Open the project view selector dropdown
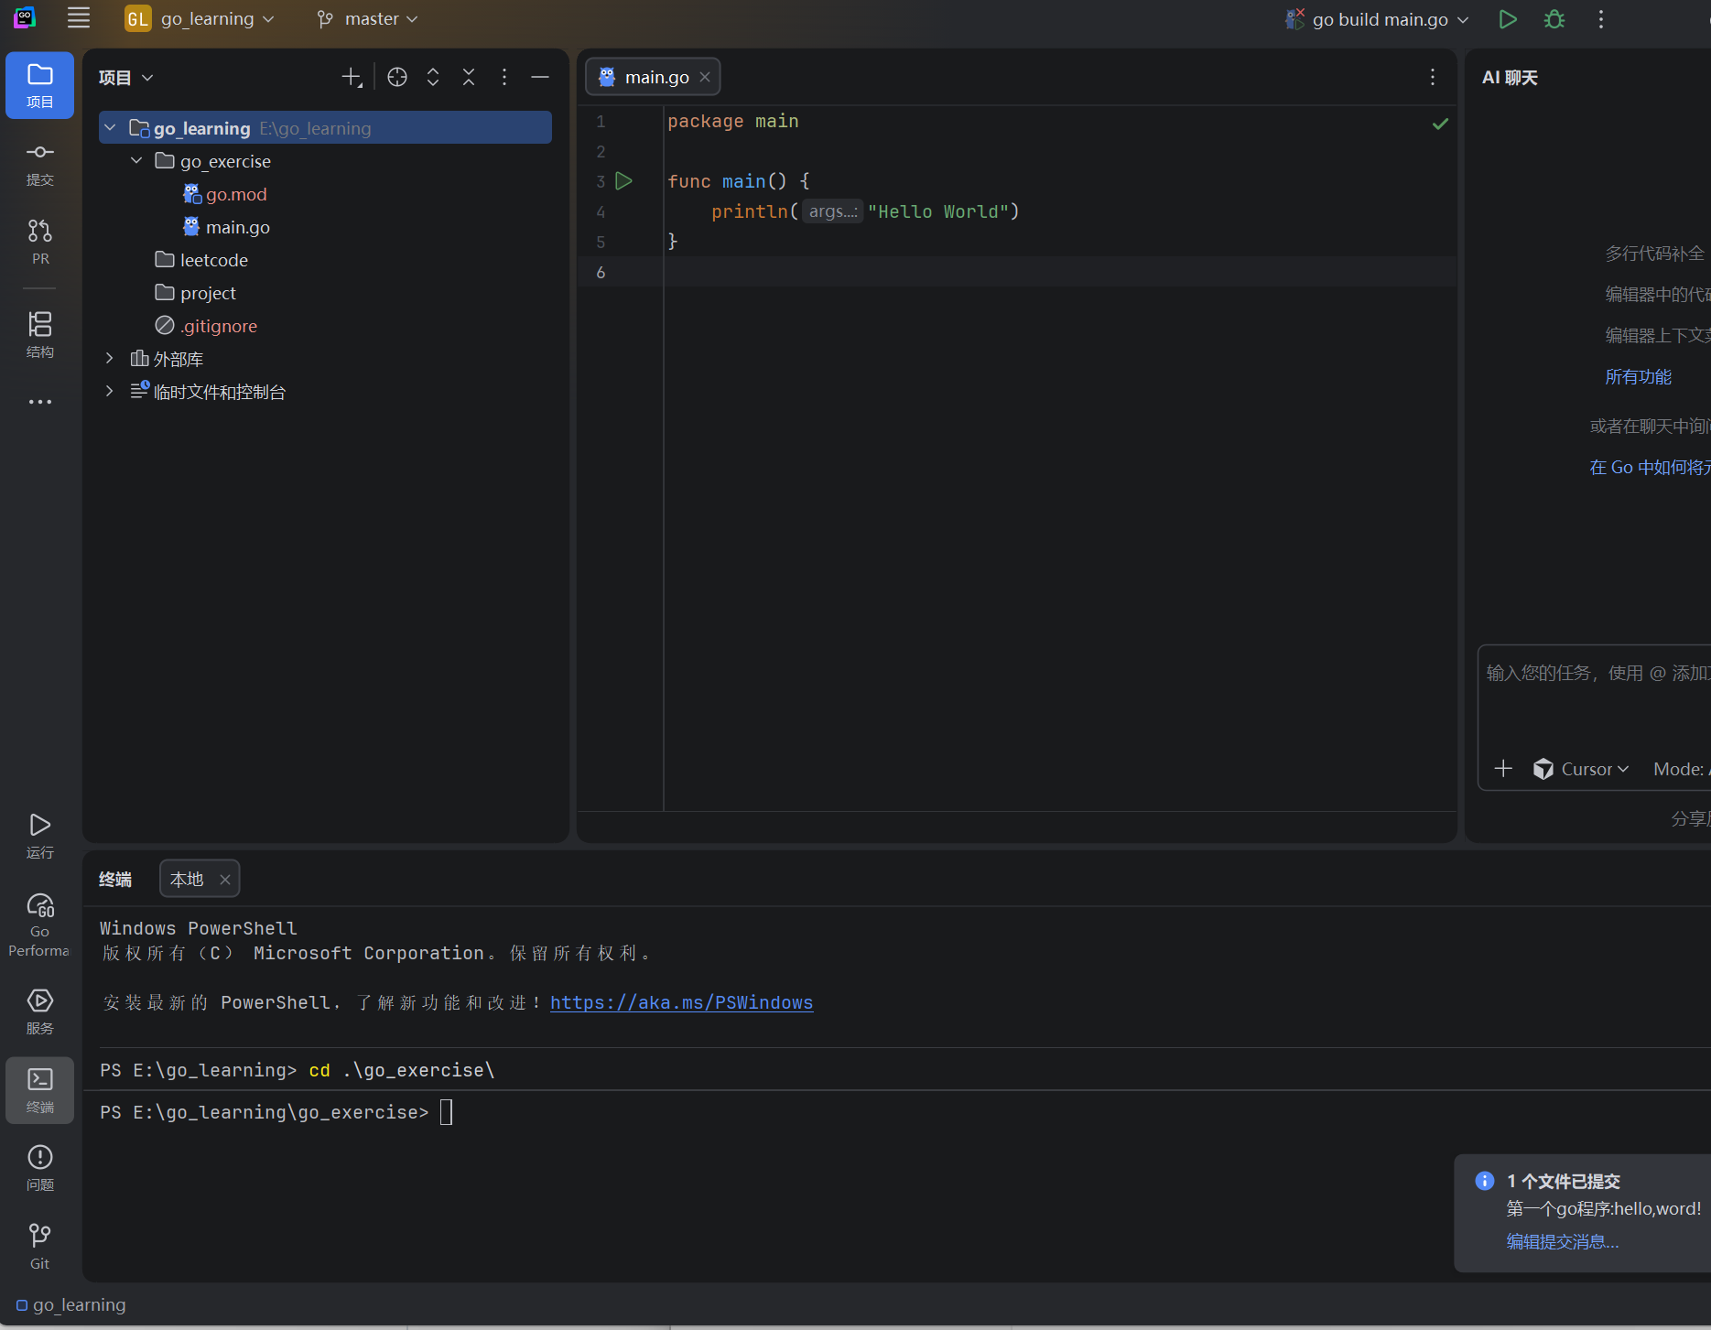The width and height of the screenshot is (1711, 1330). coord(126,78)
